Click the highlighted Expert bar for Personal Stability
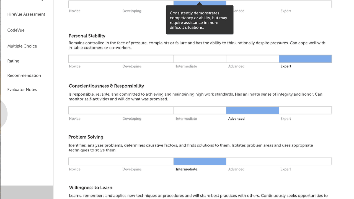The image size is (354, 199). point(305,59)
